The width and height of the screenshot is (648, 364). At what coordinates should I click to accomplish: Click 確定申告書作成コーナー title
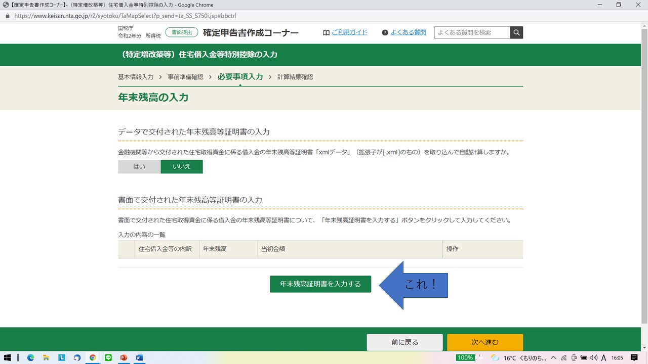[251, 33]
